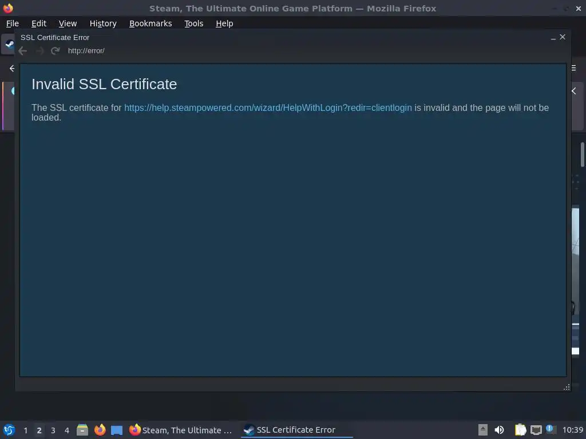Switch to Steam, The Ultimate Firefox task

click(x=180, y=430)
